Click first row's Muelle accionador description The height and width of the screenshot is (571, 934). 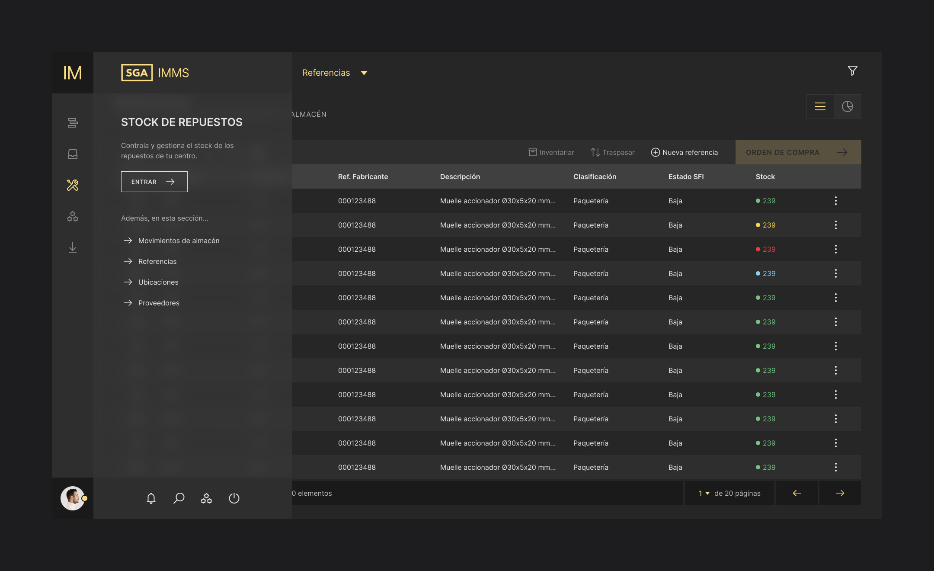(498, 201)
